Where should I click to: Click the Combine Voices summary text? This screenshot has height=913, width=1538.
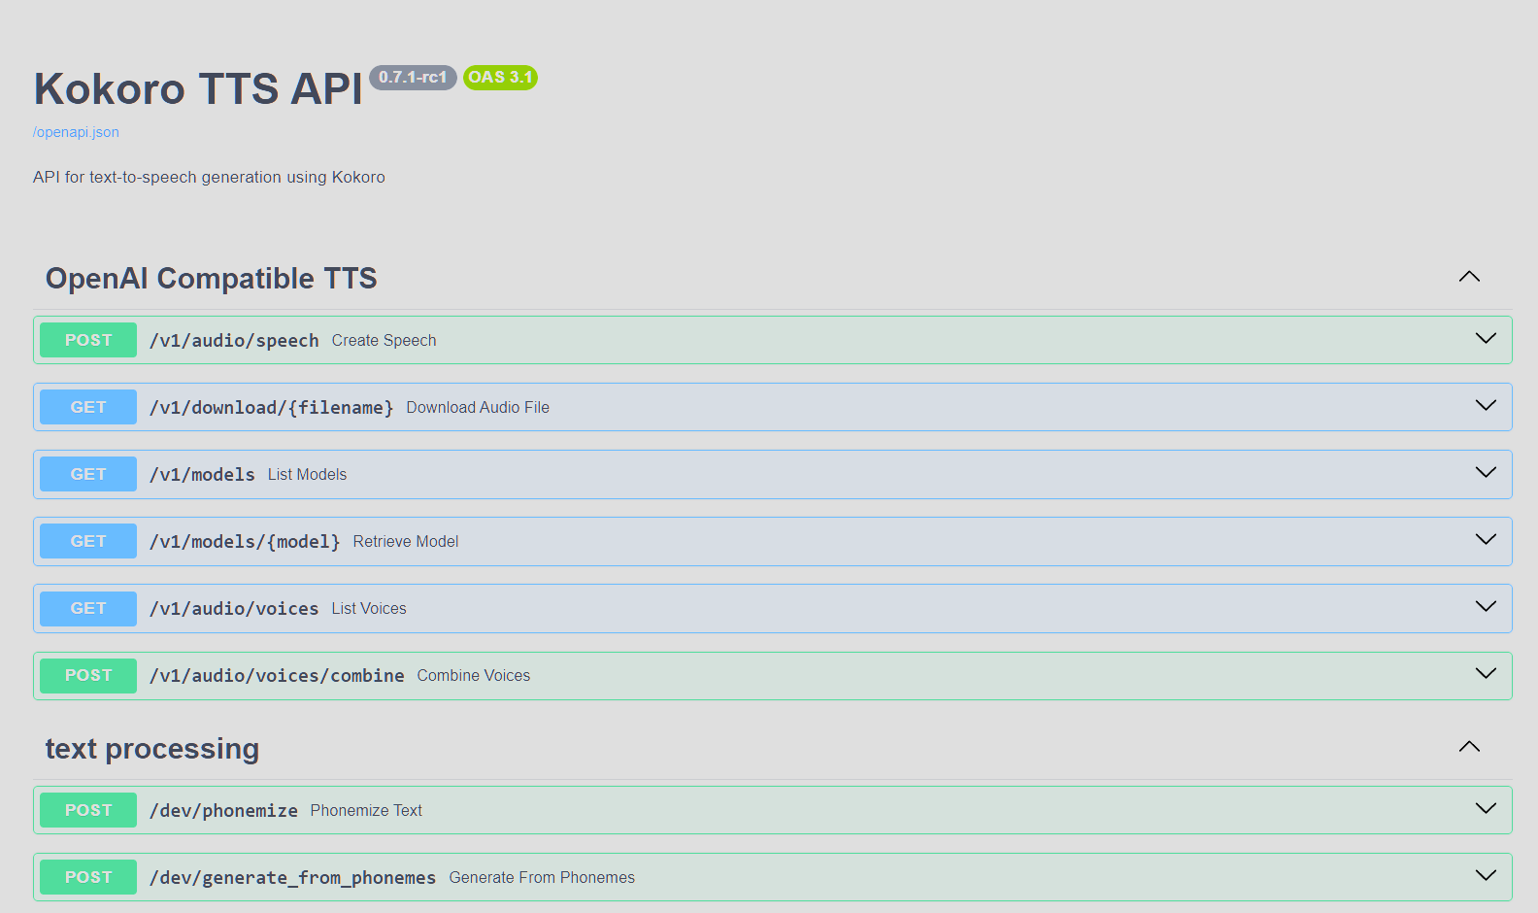click(x=474, y=676)
